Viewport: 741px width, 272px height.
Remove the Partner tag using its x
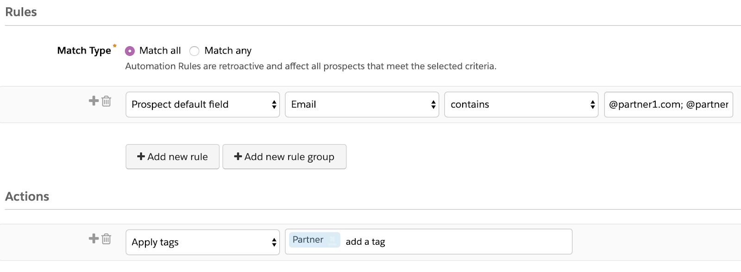333,240
